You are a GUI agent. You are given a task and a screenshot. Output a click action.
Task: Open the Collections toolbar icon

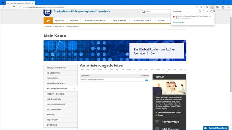[x=217, y=7]
